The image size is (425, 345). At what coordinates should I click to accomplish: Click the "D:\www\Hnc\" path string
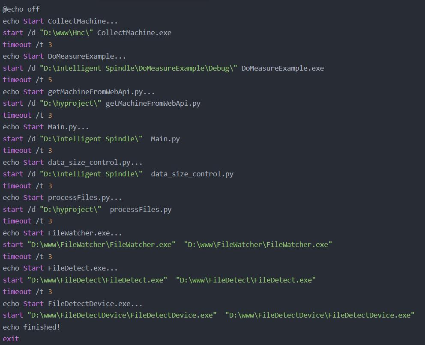click(66, 33)
